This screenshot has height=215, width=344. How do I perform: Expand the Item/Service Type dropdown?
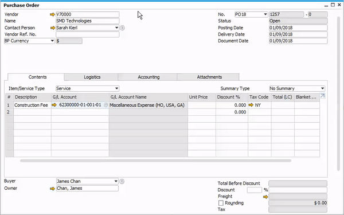click(117, 88)
